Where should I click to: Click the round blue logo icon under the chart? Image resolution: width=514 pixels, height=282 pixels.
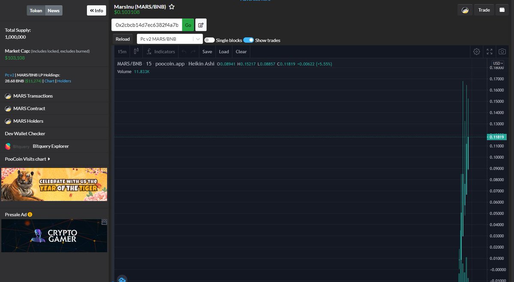[x=122, y=279]
